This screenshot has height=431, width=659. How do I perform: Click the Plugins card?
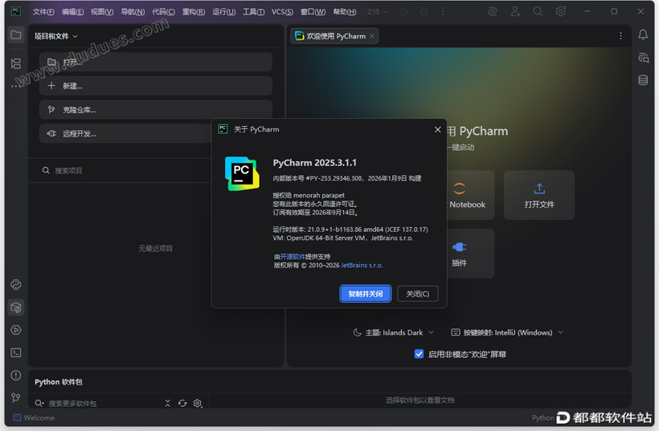pos(470,254)
